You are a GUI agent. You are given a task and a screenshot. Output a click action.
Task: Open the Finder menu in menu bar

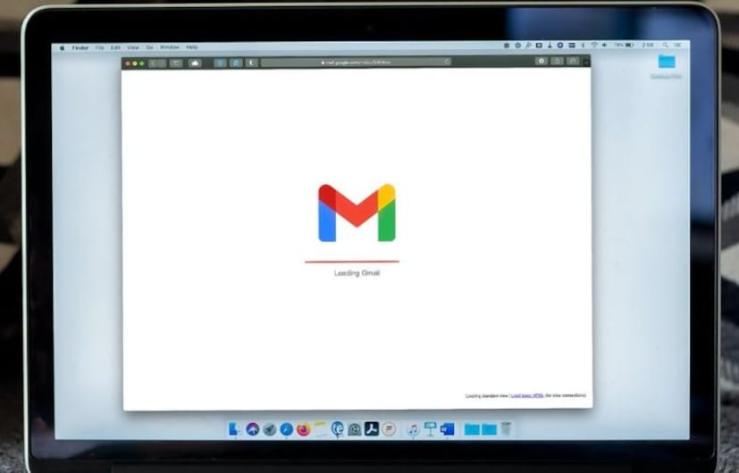[80, 47]
